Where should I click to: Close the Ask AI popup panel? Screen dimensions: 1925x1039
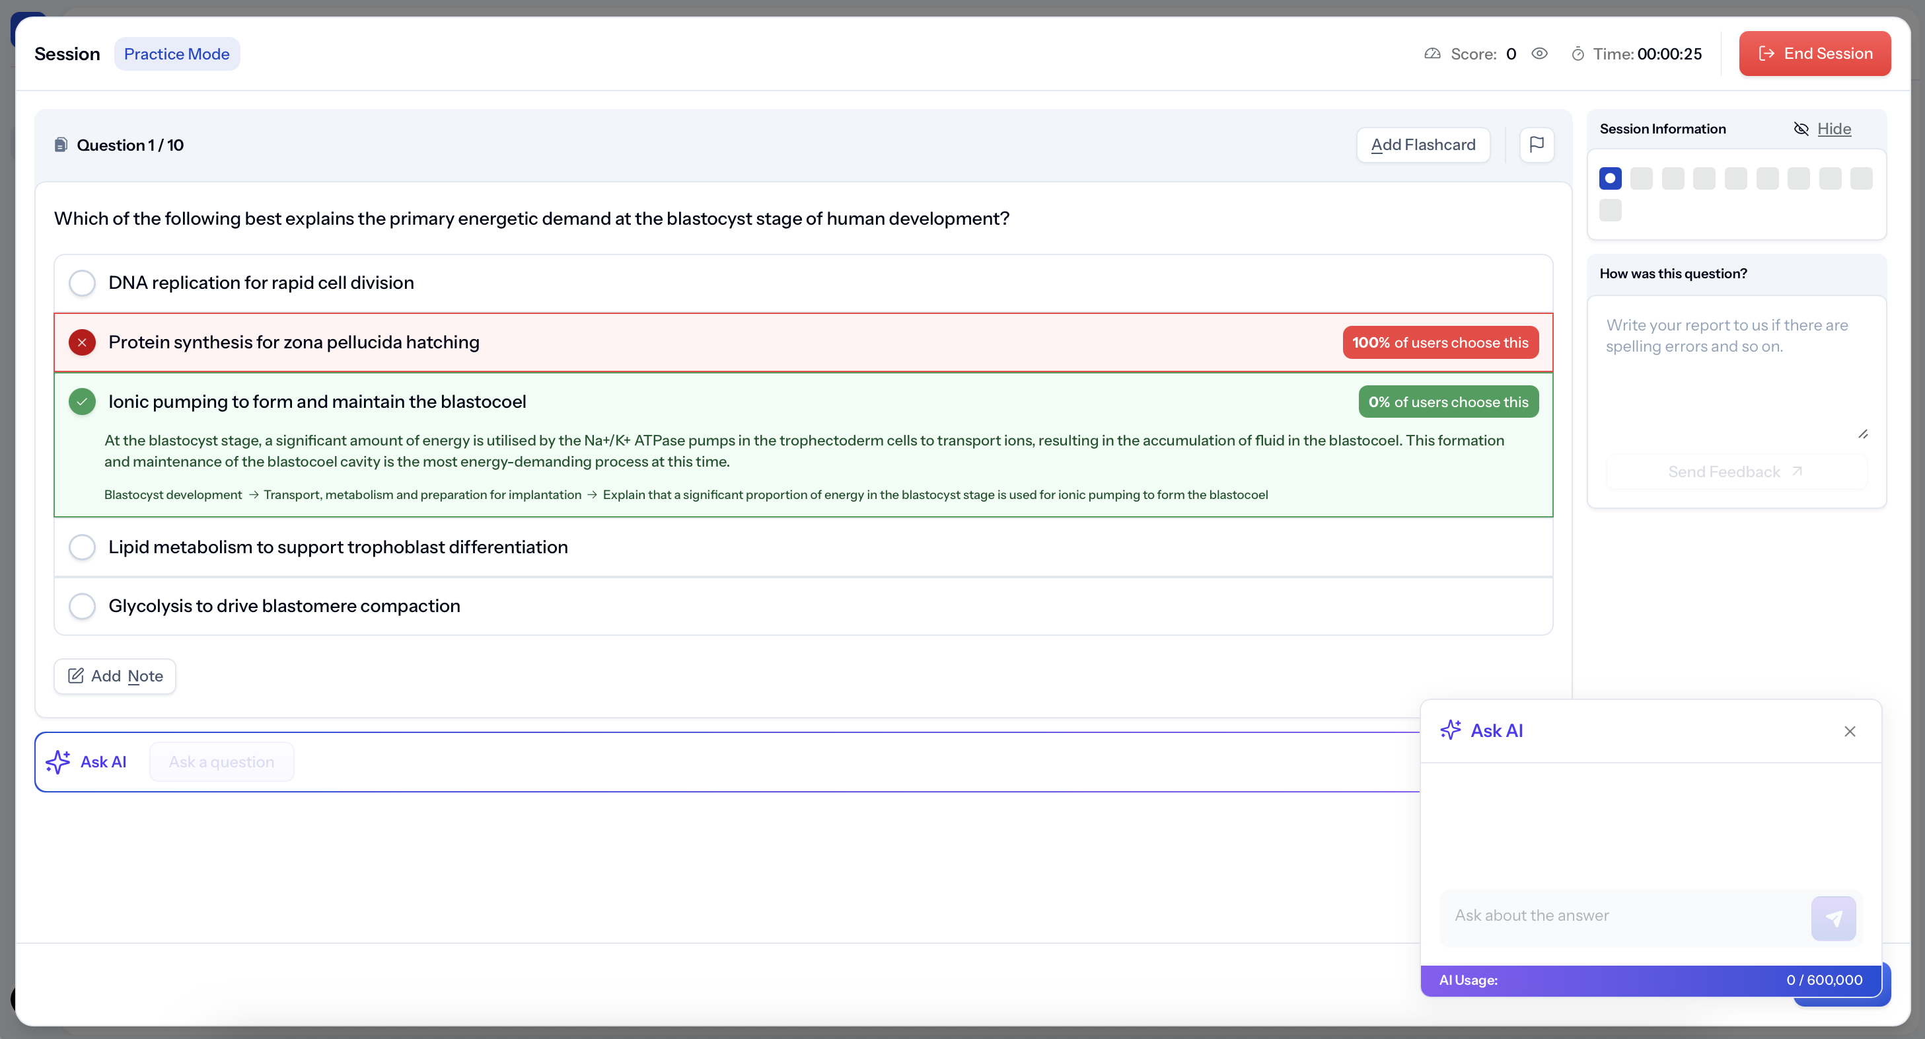click(x=1850, y=731)
